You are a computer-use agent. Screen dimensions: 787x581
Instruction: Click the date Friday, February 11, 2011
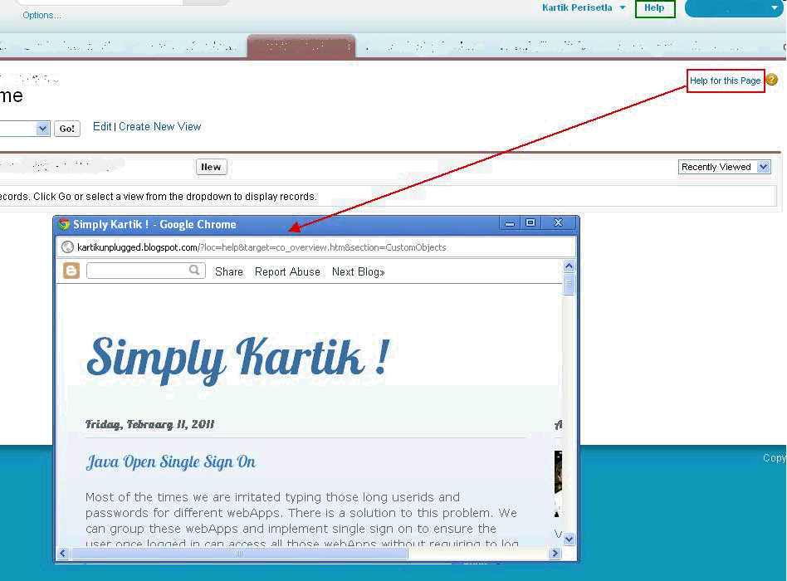[x=149, y=424]
